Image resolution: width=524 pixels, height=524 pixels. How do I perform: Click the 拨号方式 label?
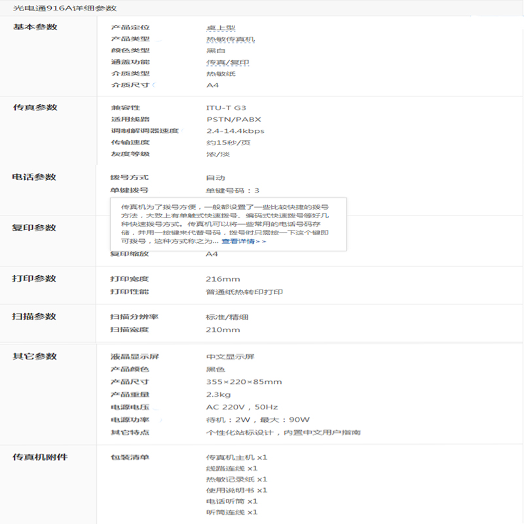coord(129,178)
